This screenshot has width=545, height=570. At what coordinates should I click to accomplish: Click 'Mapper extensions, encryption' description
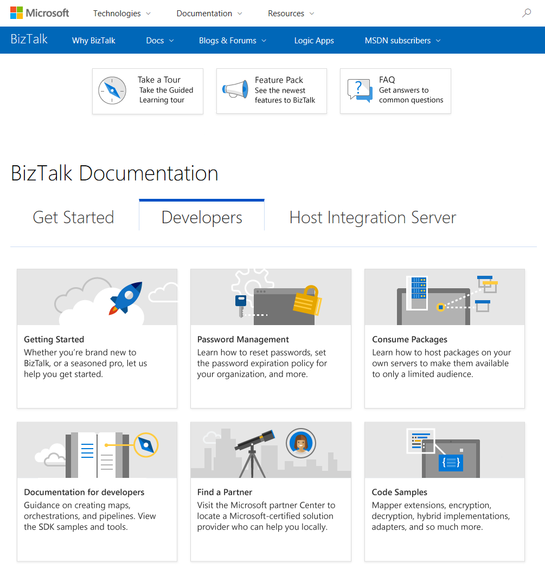point(440,516)
